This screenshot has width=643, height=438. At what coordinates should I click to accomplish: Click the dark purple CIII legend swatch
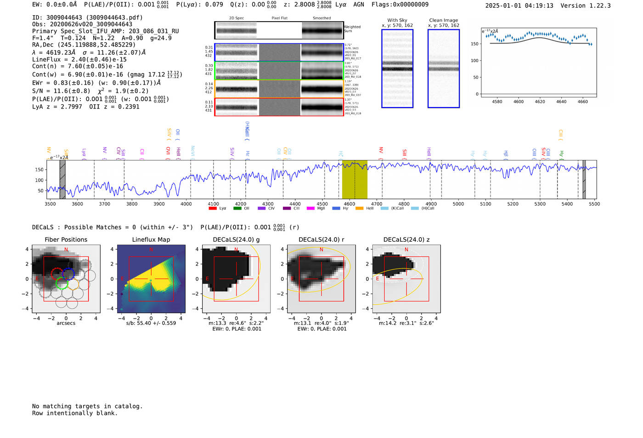[287, 209]
